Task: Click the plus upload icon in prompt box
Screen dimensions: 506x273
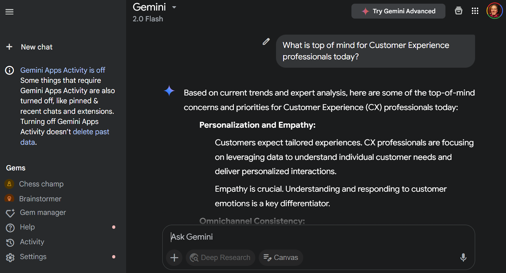Action: [x=174, y=257]
